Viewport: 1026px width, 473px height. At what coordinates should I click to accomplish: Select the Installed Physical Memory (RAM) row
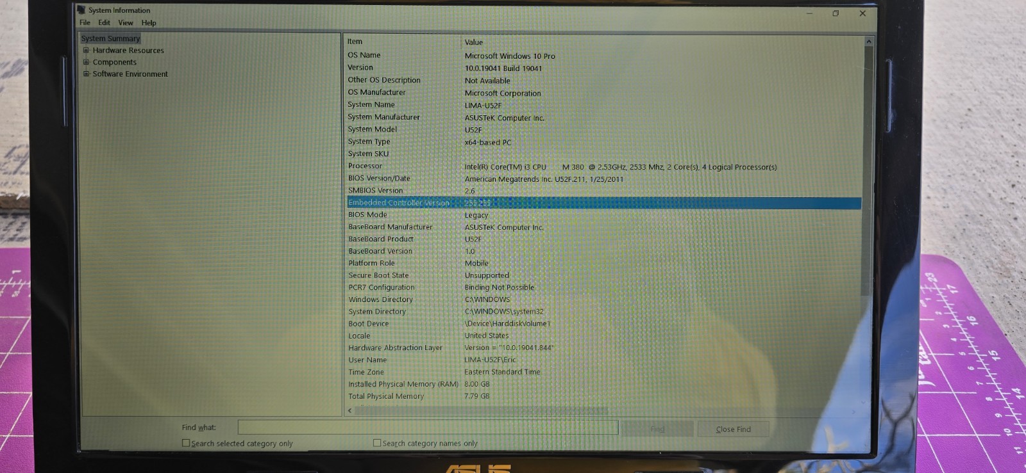[603, 384]
